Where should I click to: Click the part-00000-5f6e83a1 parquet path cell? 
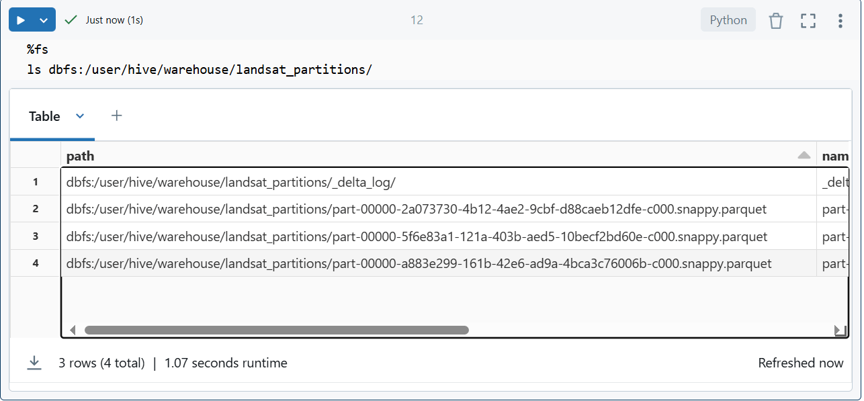click(x=417, y=236)
